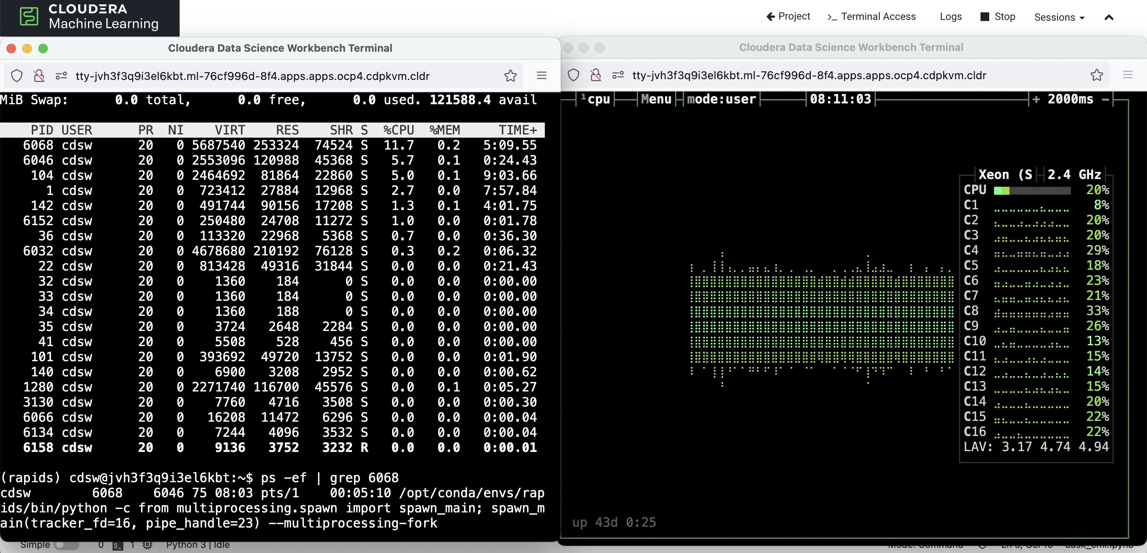The height and width of the screenshot is (553, 1147).
Task: Bookmark page with right star icon
Action: pos(1096,75)
